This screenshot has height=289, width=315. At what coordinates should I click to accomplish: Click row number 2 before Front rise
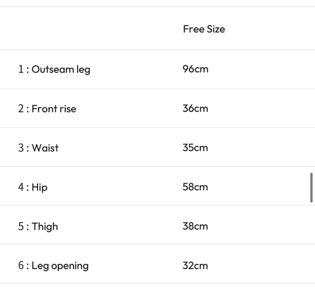pos(21,108)
